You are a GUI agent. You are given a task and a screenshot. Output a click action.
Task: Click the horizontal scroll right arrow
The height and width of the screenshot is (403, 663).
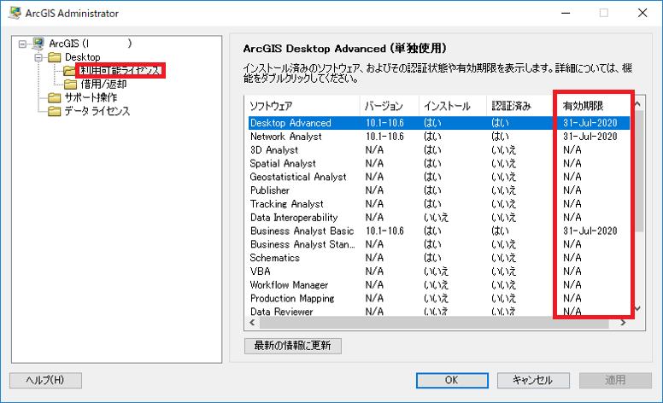pyautogui.click(x=623, y=323)
